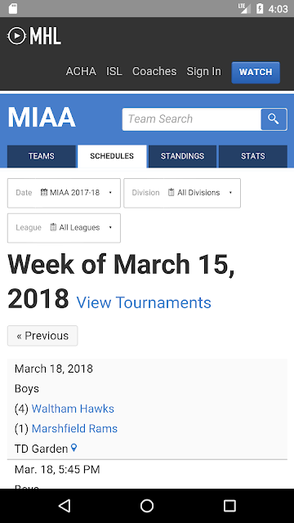The image size is (294, 523).
Task: Tap the MHL play logo icon
Action: pos(16,36)
